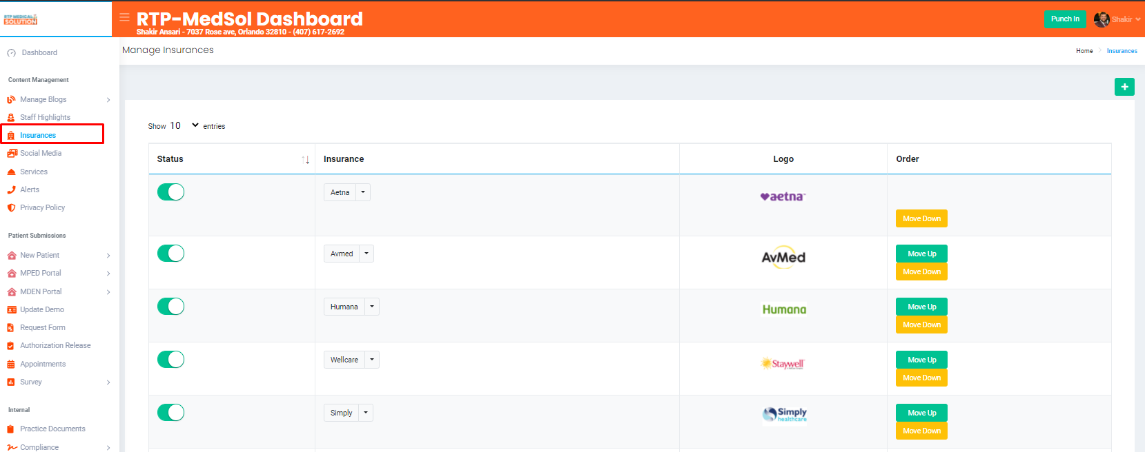This screenshot has width=1145, height=452.
Task: Click the Compliance icon
Action: pyautogui.click(x=12, y=448)
